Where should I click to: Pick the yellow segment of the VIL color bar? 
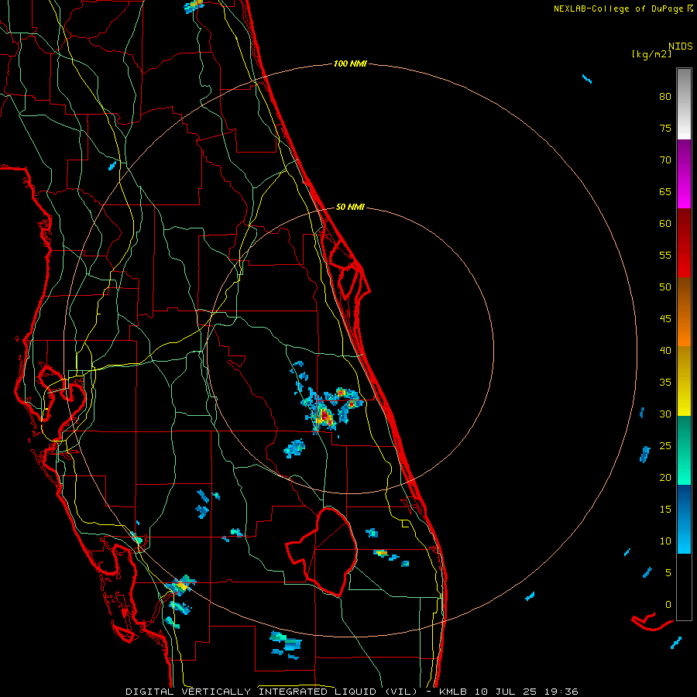pyautogui.click(x=684, y=381)
